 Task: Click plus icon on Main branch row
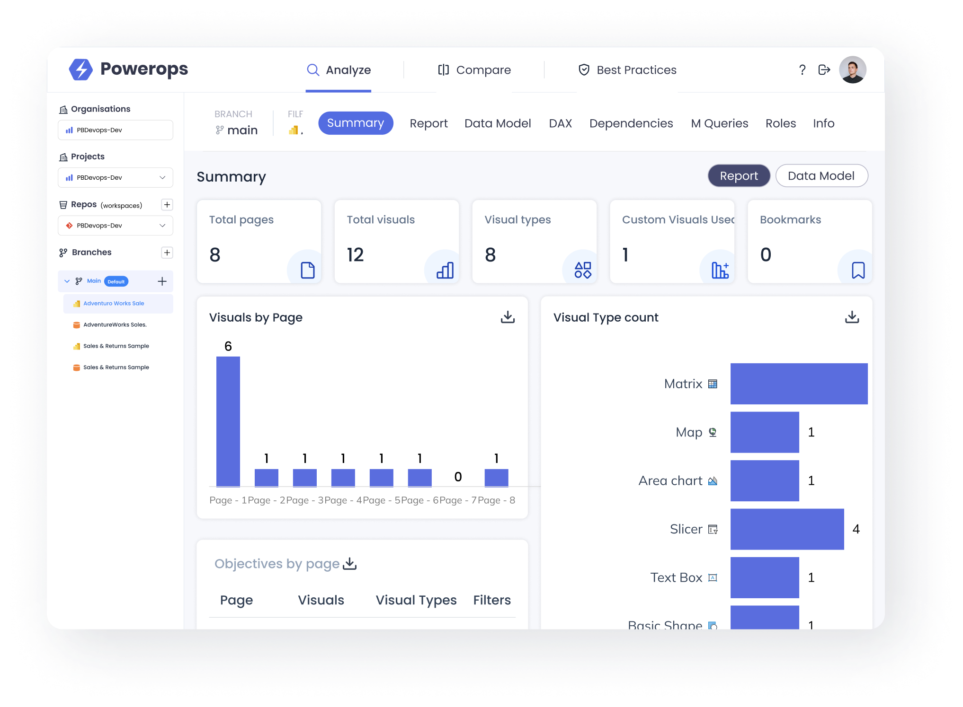(x=162, y=281)
